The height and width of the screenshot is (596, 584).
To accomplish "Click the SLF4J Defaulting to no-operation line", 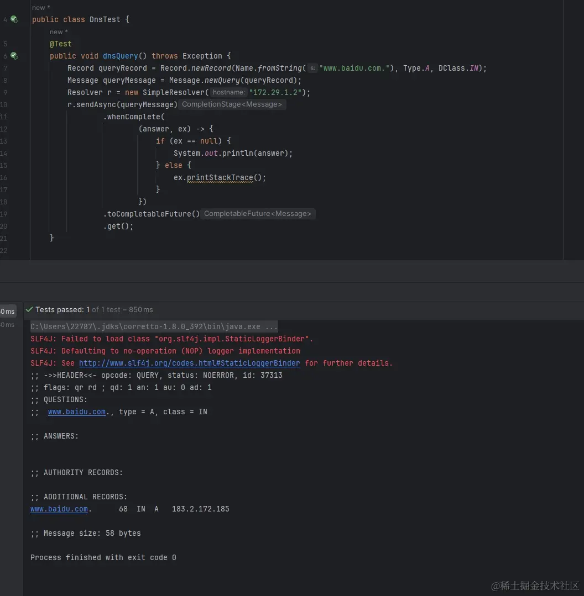I will point(165,351).
